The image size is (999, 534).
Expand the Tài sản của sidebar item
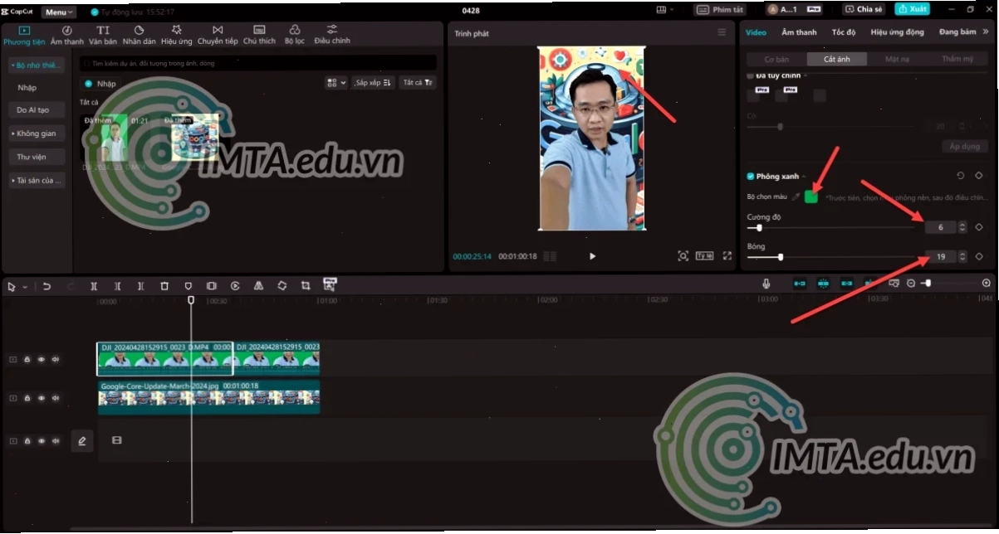coord(37,180)
